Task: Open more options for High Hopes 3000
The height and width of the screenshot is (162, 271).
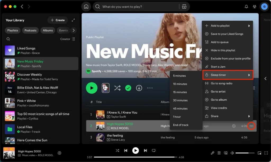Action: point(251,126)
